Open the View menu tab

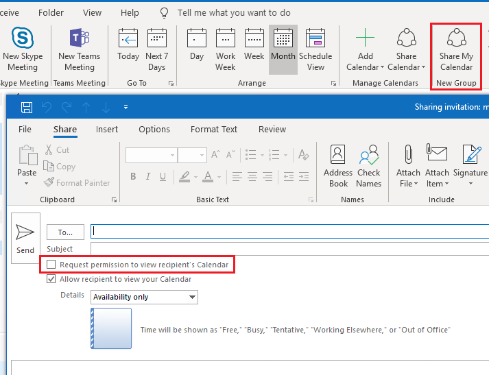pyautogui.click(x=92, y=13)
